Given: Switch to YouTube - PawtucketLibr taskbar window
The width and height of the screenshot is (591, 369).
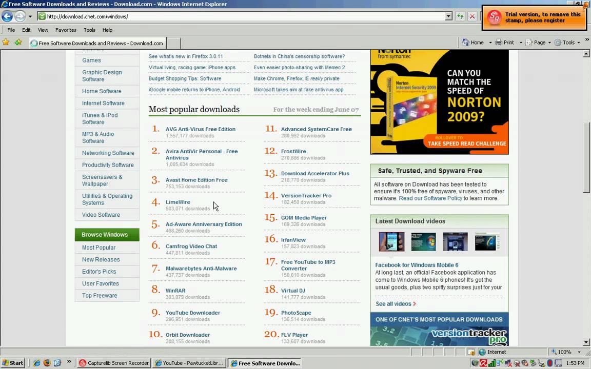Looking at the screenshot, I should [x=190, y=363].
